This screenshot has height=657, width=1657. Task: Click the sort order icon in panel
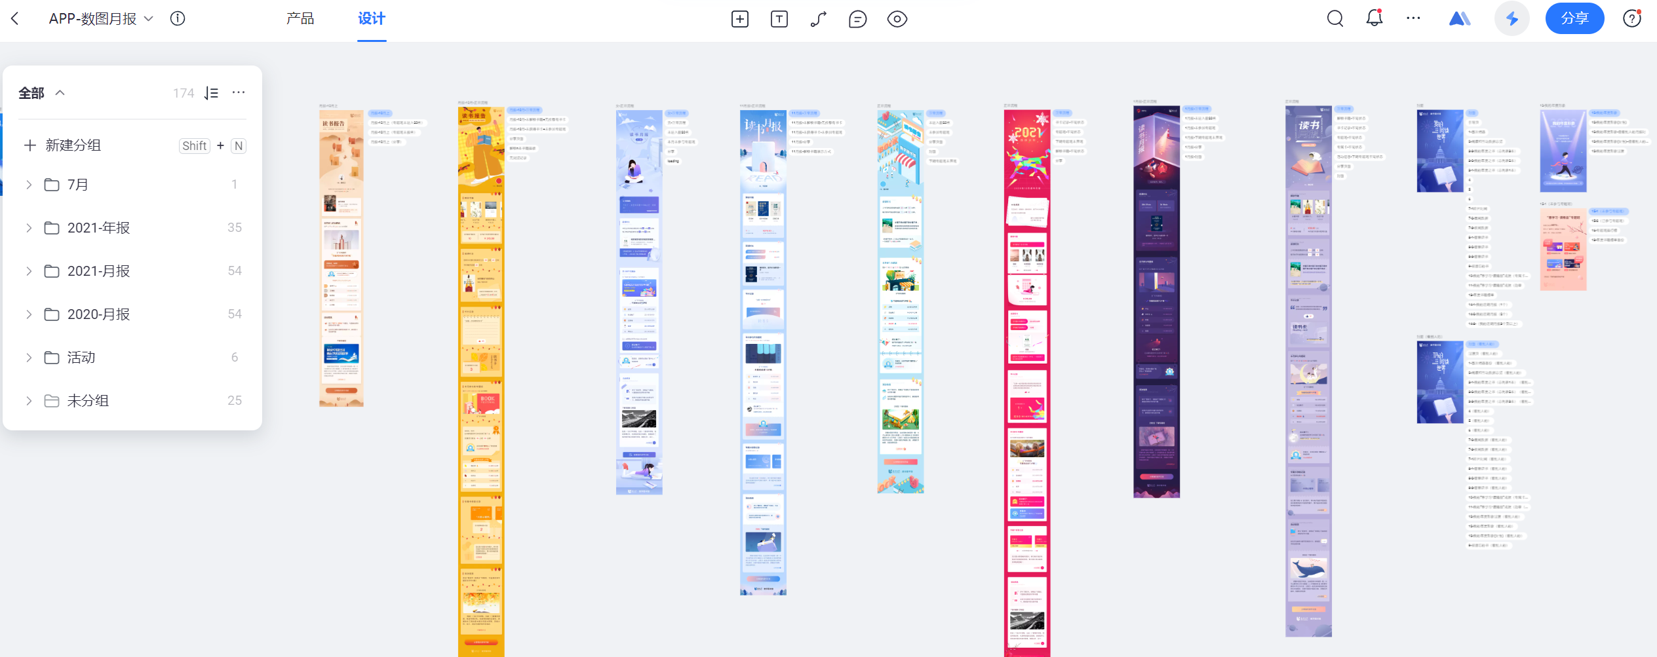211,93
